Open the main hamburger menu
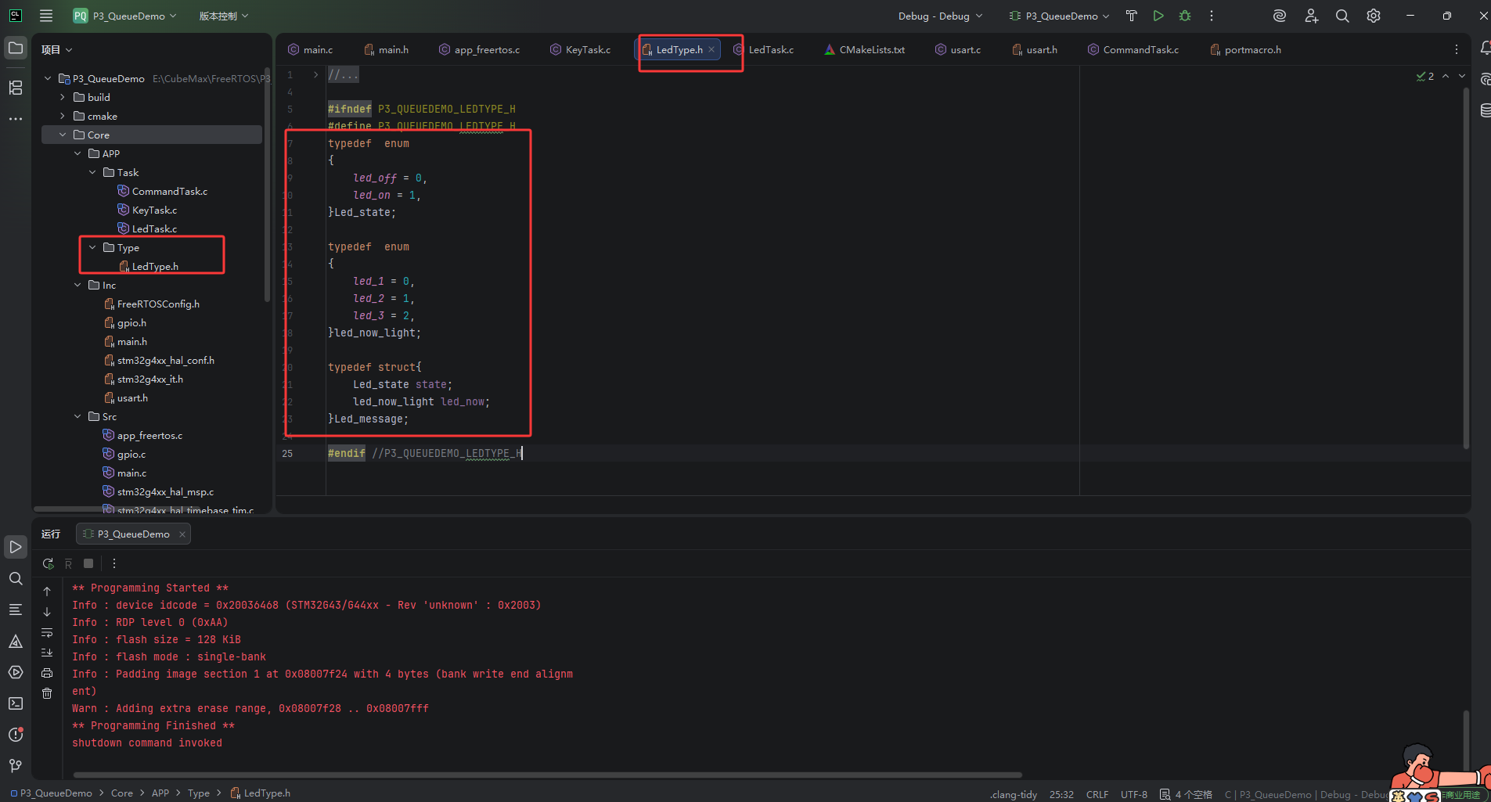 click(46, 16)
